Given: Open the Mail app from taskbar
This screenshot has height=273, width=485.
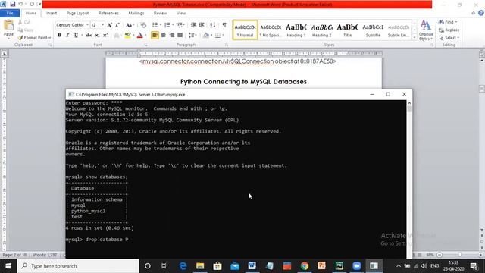Looking at the screenshot, I should 235,266.
